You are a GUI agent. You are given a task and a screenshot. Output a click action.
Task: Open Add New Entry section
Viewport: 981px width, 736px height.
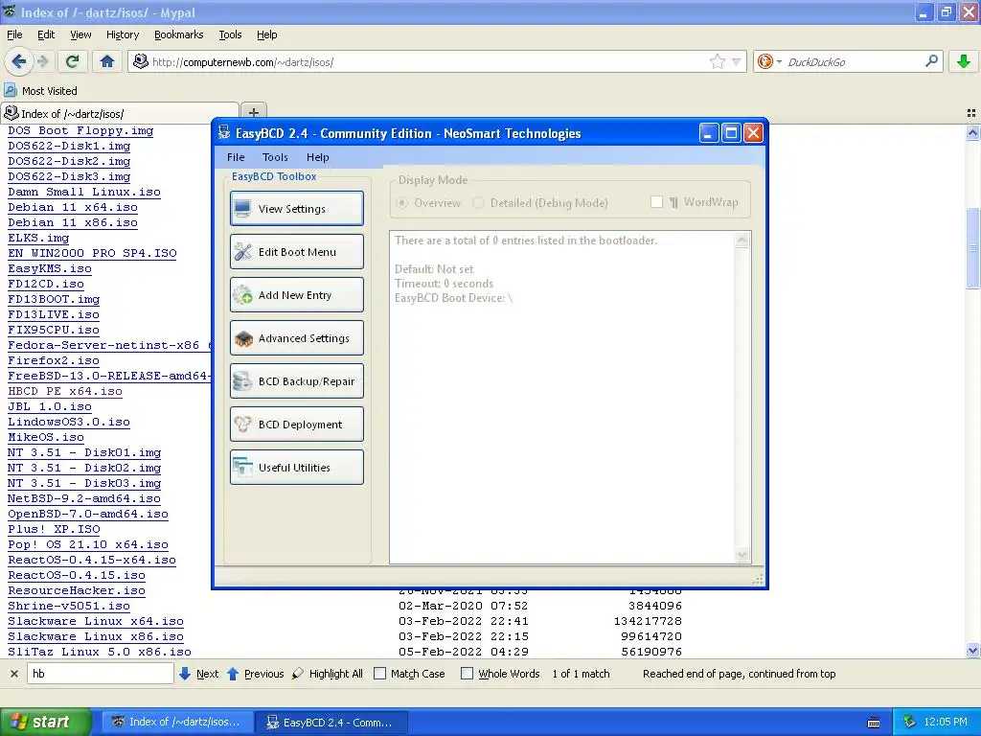[x=297, y=295]
